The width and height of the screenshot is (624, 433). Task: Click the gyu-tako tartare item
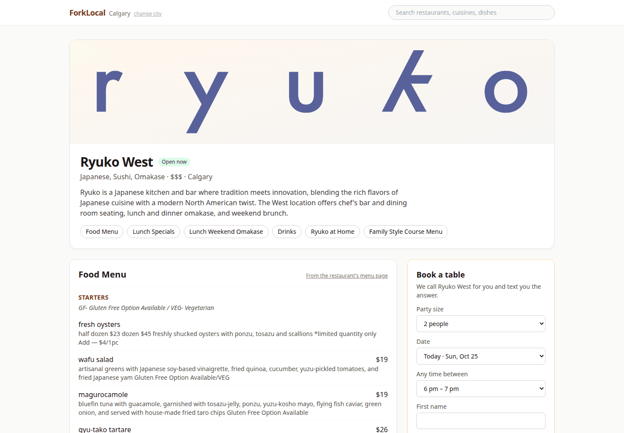pyautogui.click(x=233, y=429)
